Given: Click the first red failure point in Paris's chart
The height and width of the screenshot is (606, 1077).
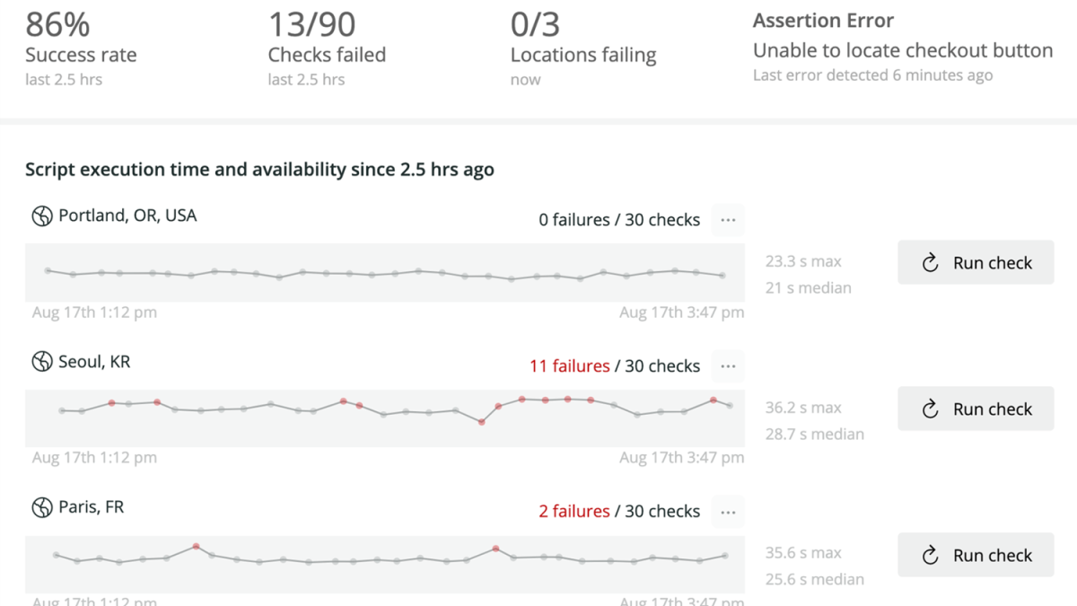Looking at the screenshot, I should [196, 546].
